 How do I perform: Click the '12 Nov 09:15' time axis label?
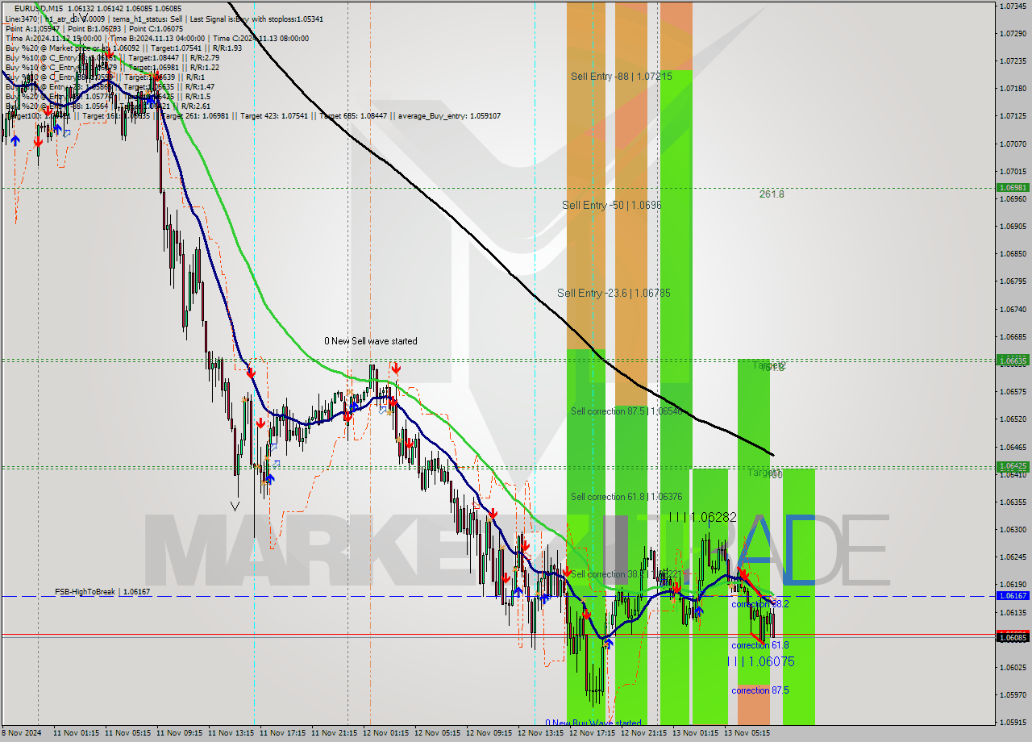(x=489, y=733)
